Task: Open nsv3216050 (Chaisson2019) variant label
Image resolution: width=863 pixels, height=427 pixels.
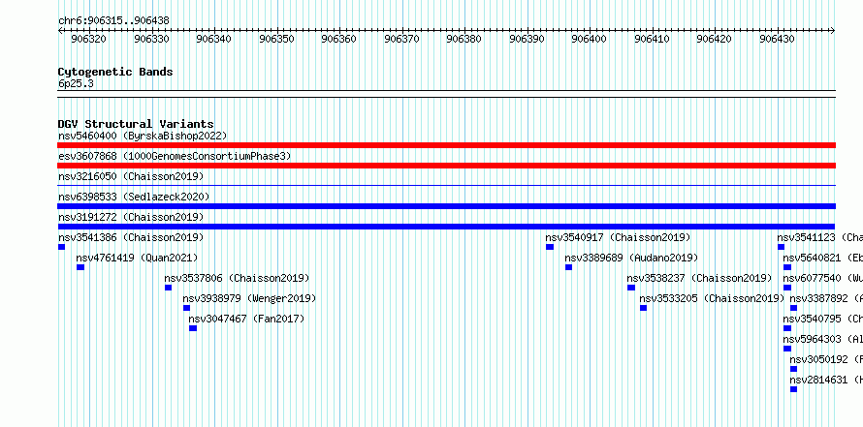Action: click(x=131, y=176)
